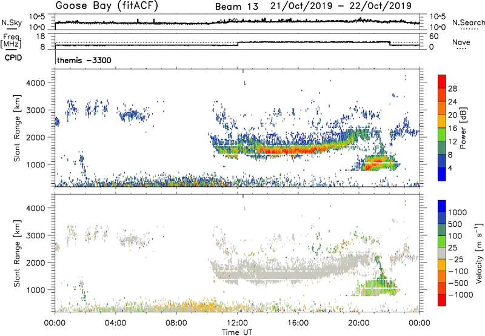
Task: Click the '28' label on the power scale
Action: [x=452, y=89]
